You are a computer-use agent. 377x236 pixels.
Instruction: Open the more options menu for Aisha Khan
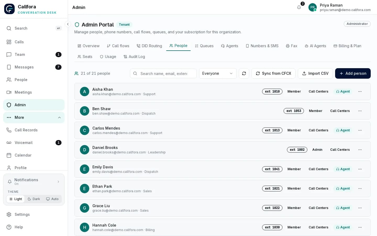coord(360,92)
